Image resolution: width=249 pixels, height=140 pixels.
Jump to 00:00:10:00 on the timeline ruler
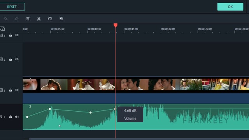pyautogui.click(x=94, y=29)
